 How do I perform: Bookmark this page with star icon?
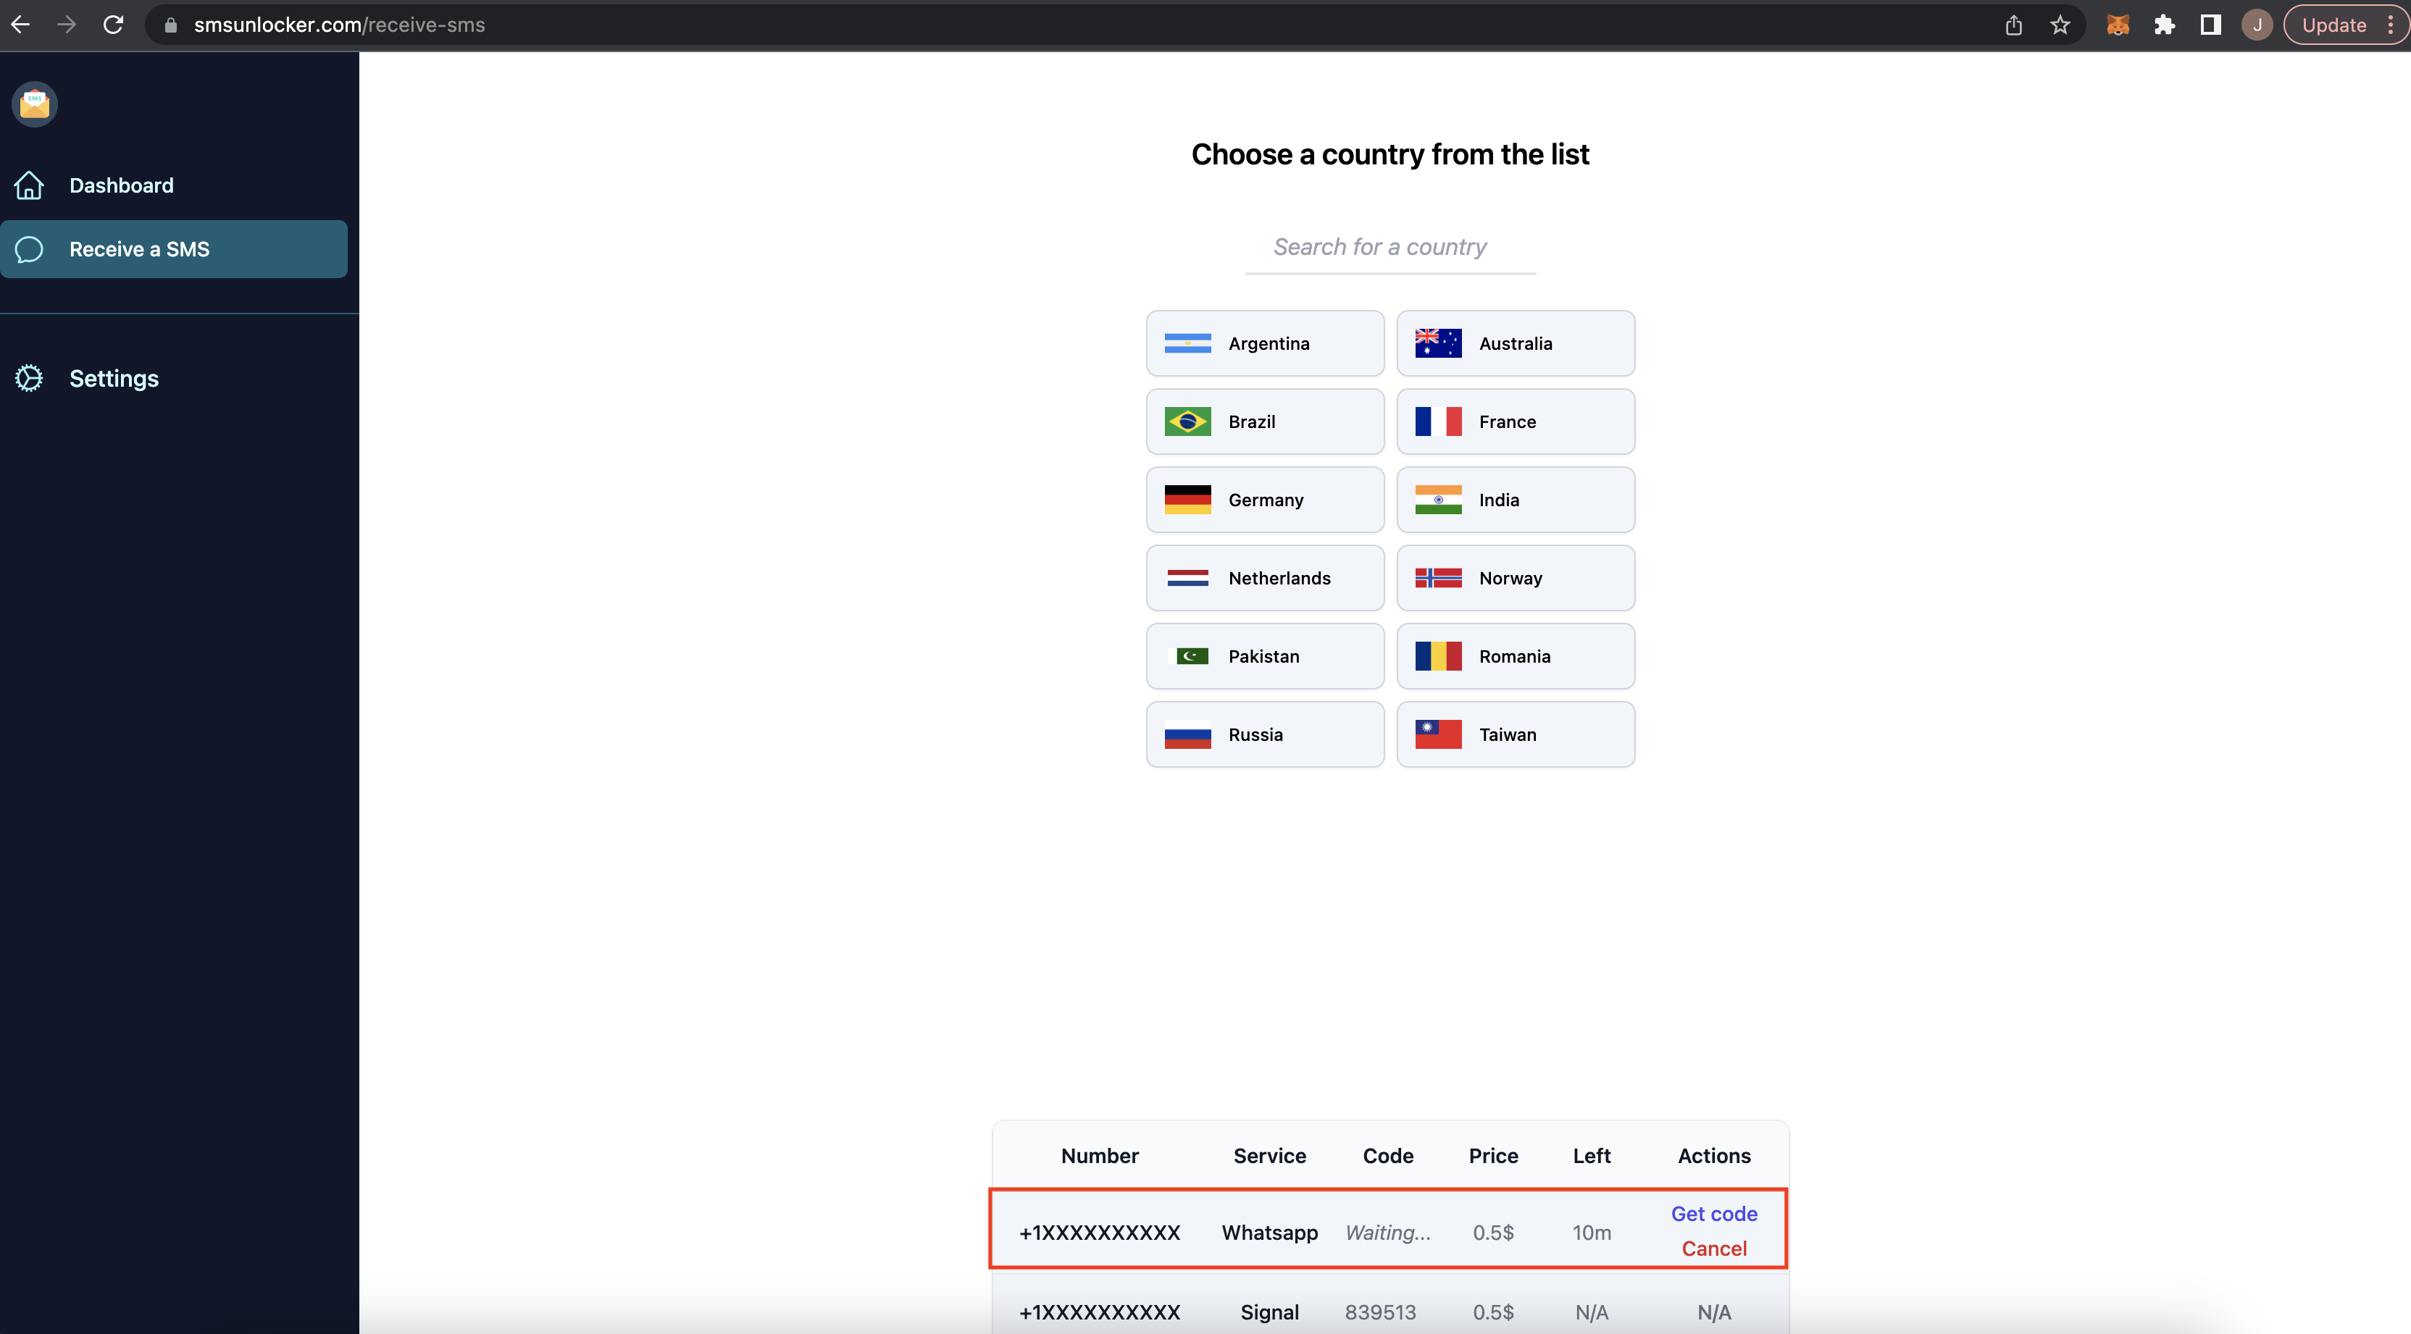pos(2060,25)
